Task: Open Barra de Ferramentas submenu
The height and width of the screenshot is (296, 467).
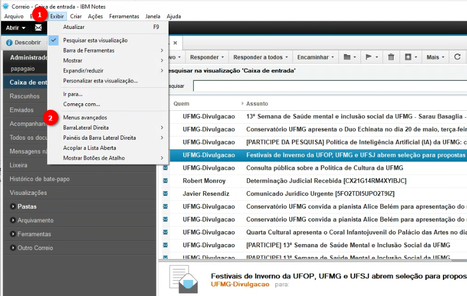Action: click(x=108, y=50)
